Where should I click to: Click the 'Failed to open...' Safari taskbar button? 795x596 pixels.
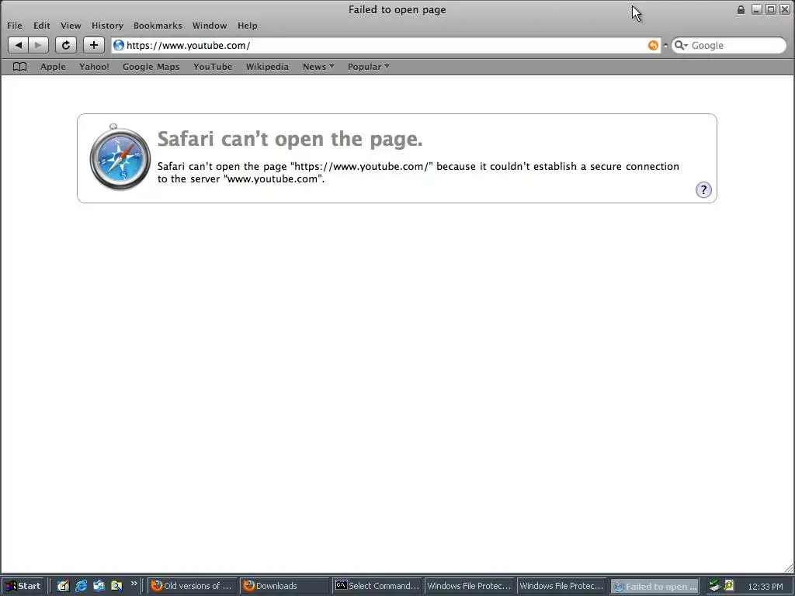[654, 586]
